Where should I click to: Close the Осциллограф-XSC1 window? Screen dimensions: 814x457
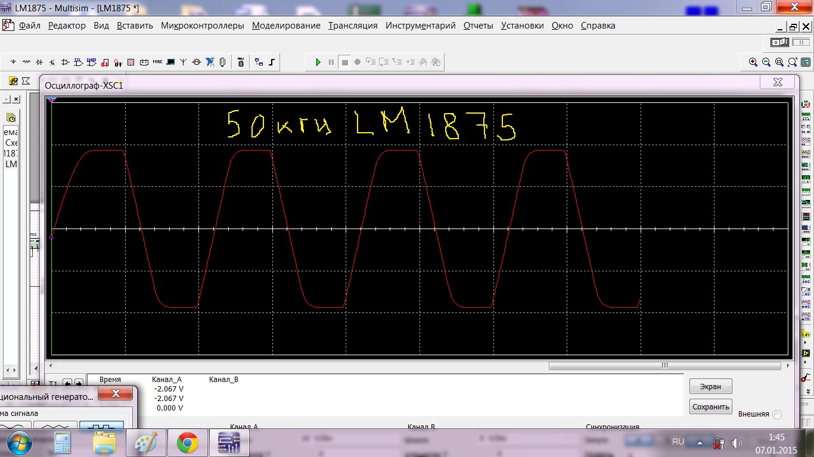(778, 82)
